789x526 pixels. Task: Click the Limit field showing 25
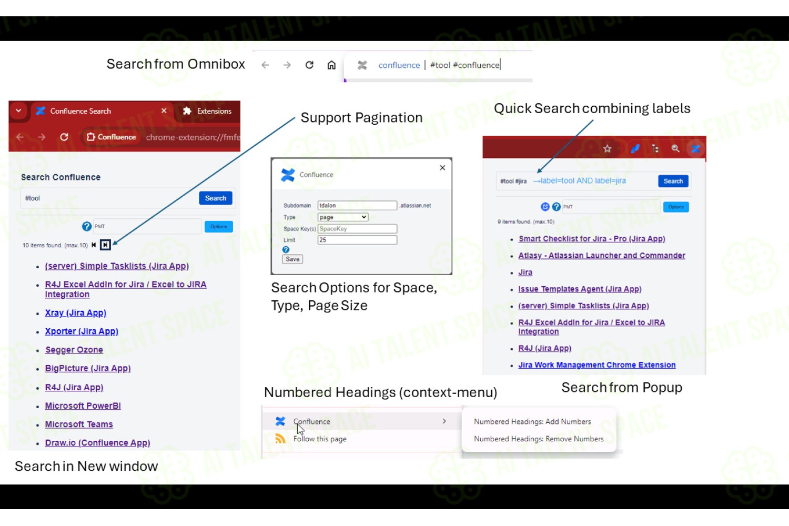point(357,240)
